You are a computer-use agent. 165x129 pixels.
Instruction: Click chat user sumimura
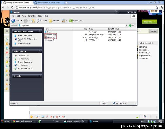(143, 58)
